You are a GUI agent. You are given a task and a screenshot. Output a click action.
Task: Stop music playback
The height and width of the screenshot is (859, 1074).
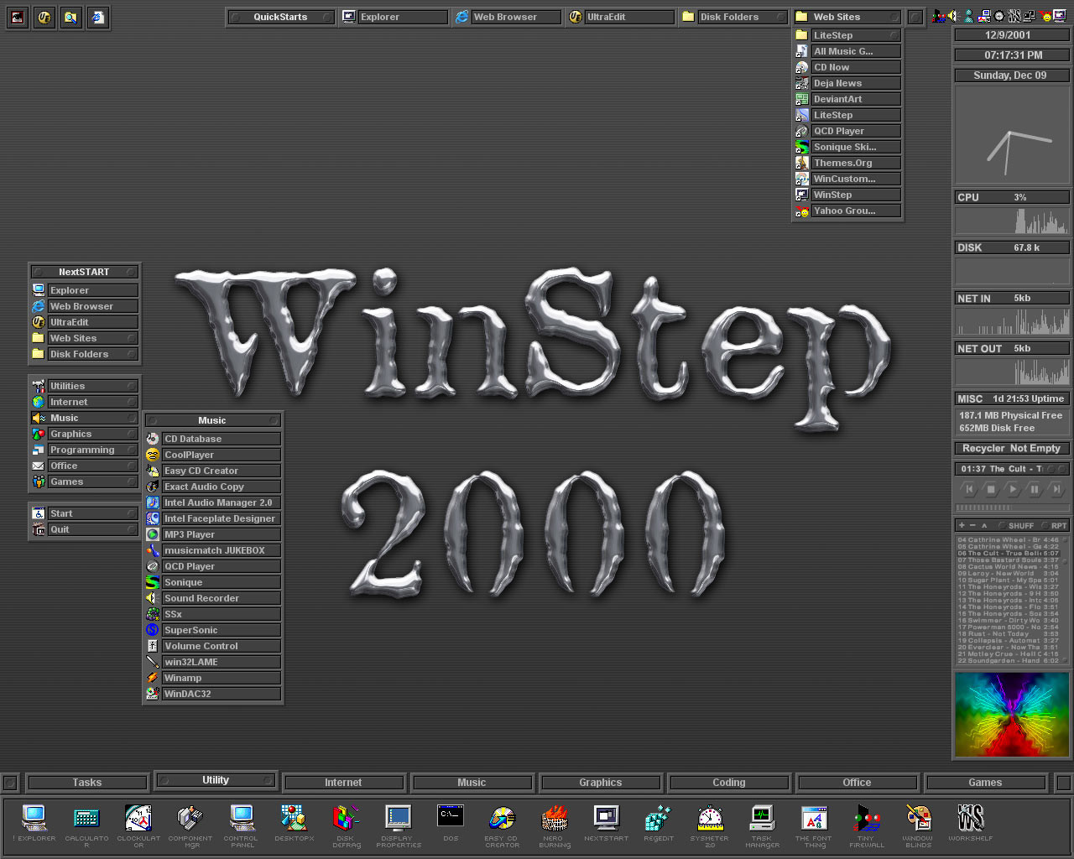[x=991, y=489]
